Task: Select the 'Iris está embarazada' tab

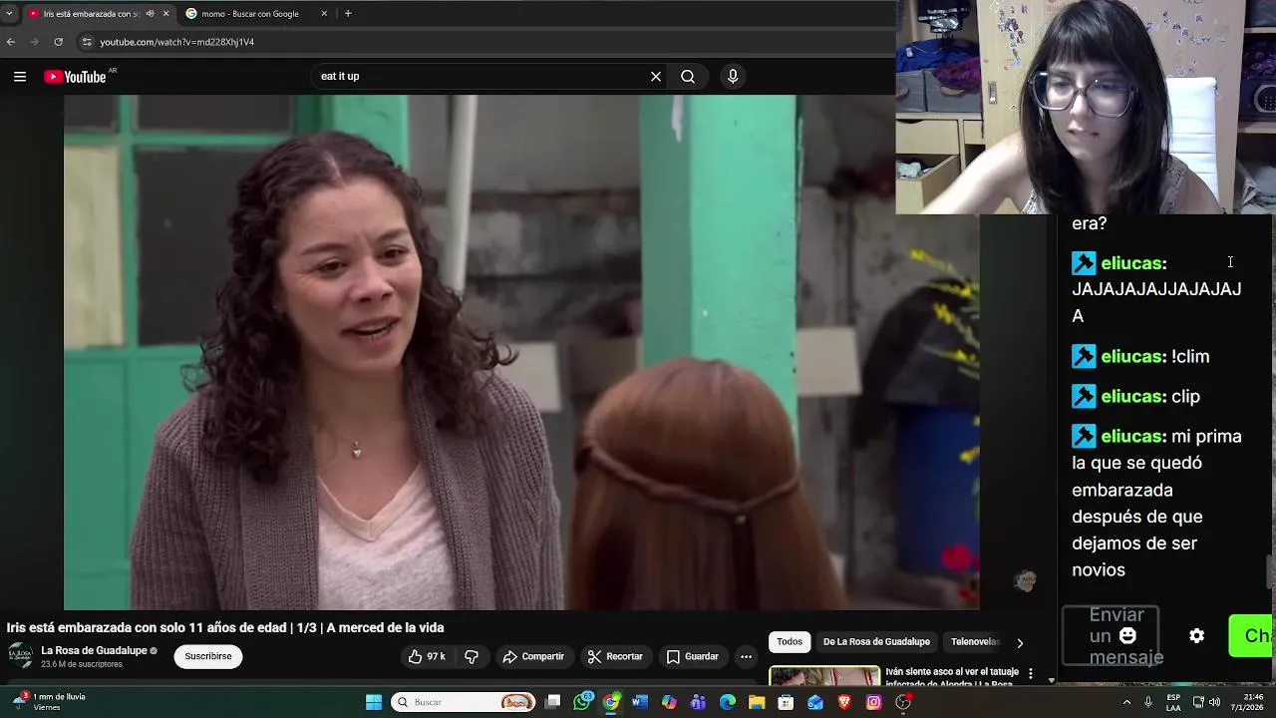Action: [90, 14]
